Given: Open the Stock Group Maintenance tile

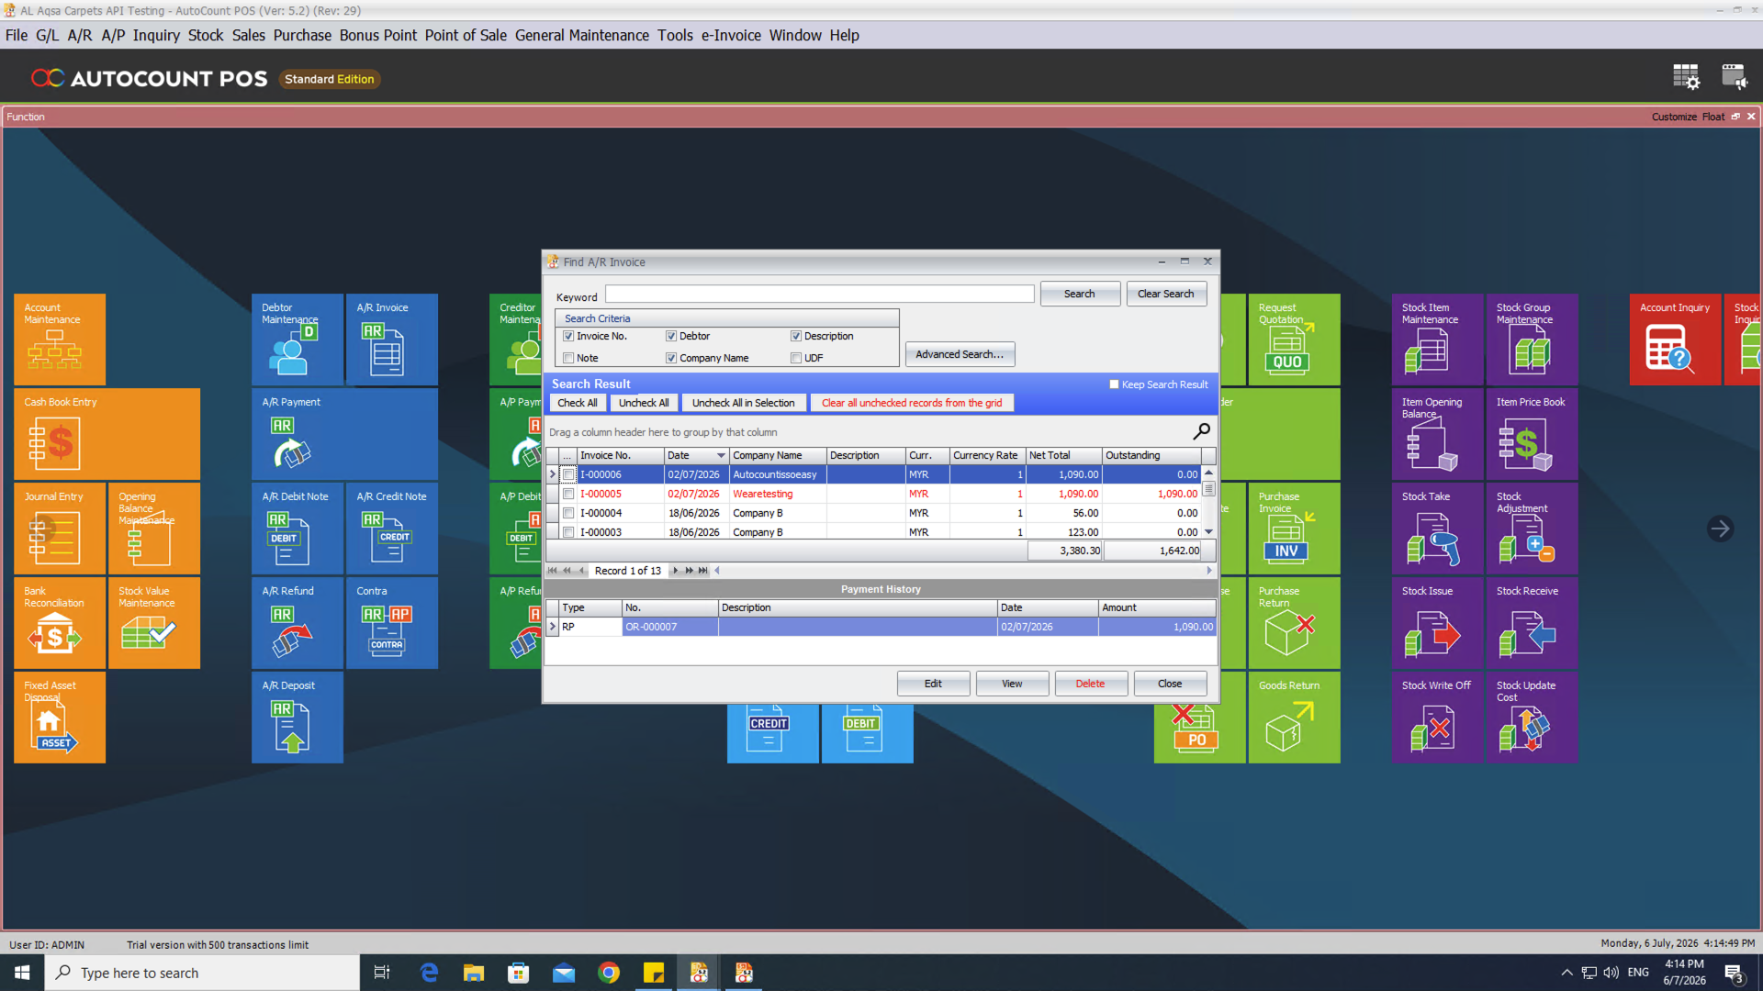Looking at the screenshot, I should (x=1532, y=340).
